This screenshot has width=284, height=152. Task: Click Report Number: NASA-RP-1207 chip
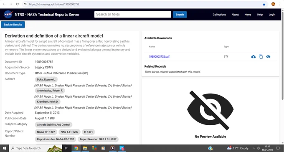pyautogui.click(x=56, y=139)
